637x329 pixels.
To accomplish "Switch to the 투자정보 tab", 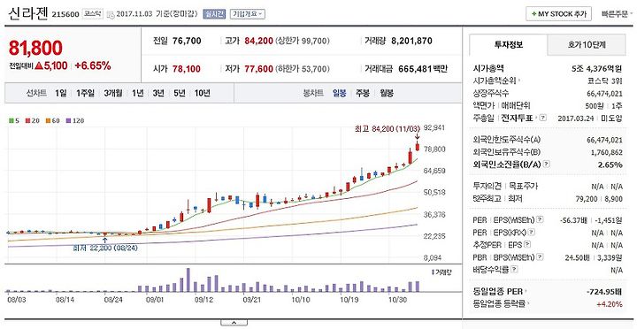I will [x=509, y=45].
